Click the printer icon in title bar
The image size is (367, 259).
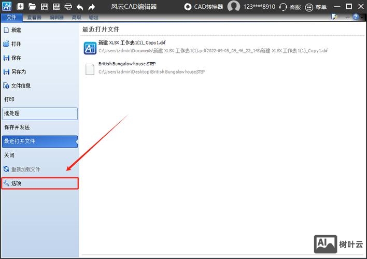point(68,7)
